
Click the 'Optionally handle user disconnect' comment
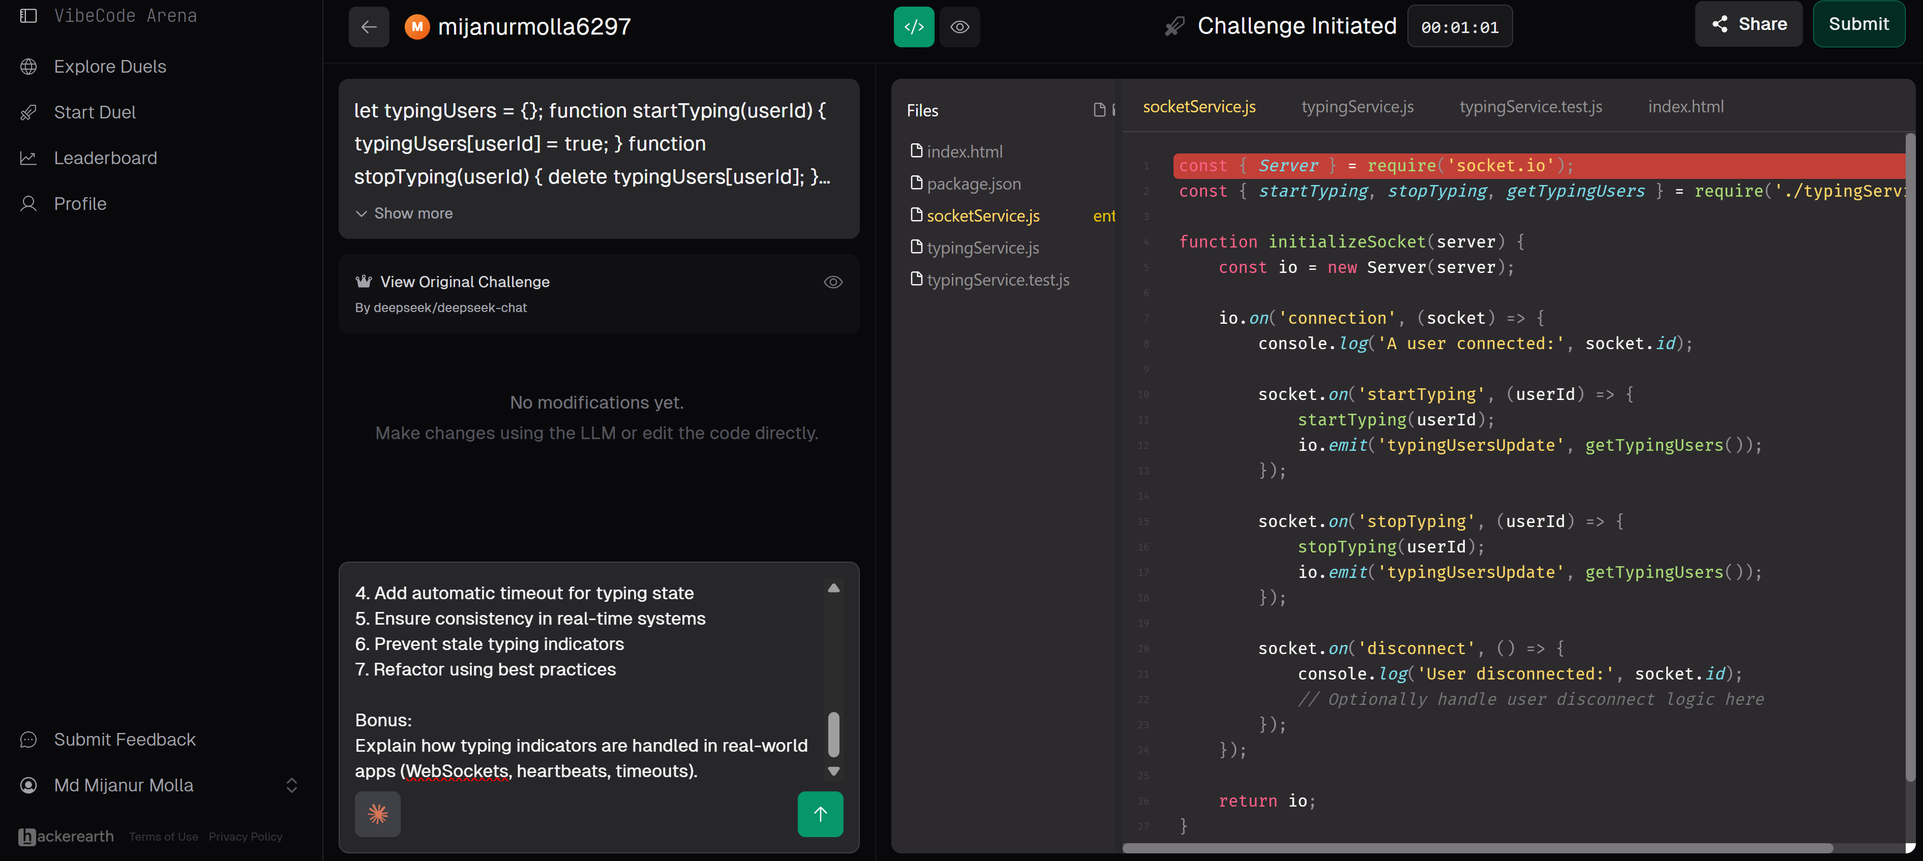click(1531, 699)
